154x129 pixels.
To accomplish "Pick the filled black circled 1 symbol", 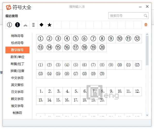I will click(18, 25).
